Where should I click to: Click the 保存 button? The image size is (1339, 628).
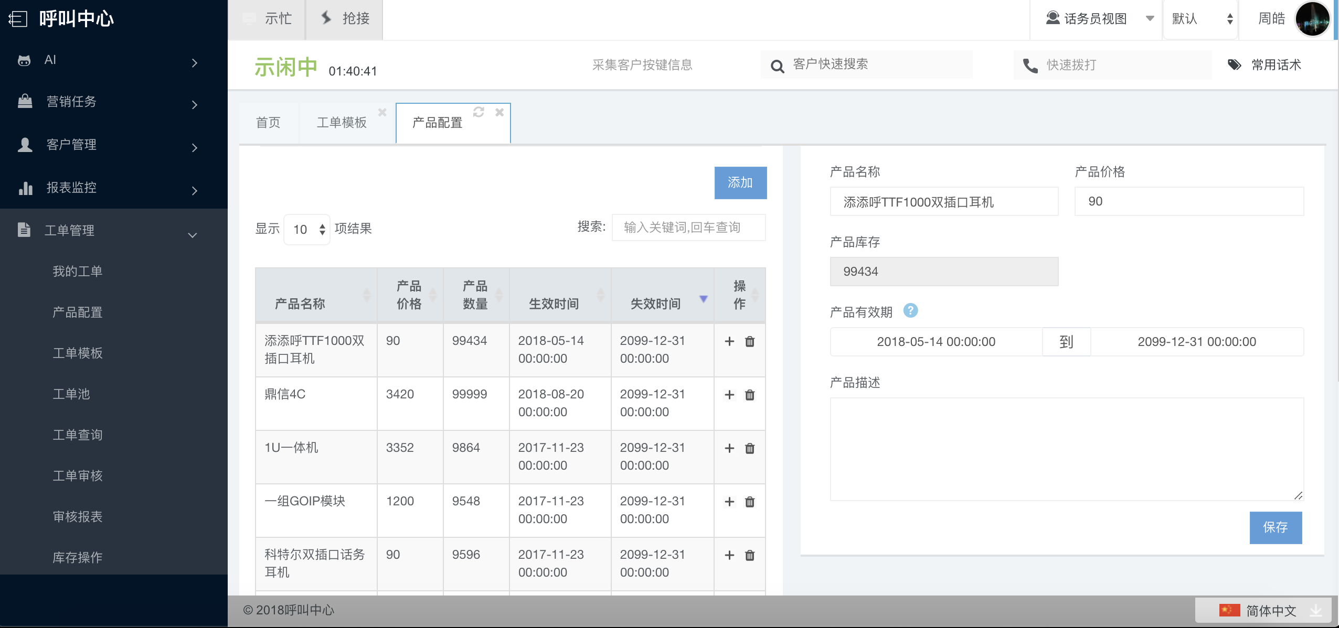1275,527
